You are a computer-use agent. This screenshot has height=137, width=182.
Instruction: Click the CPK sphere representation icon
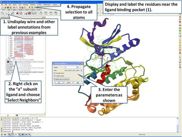tap(18, 14)
